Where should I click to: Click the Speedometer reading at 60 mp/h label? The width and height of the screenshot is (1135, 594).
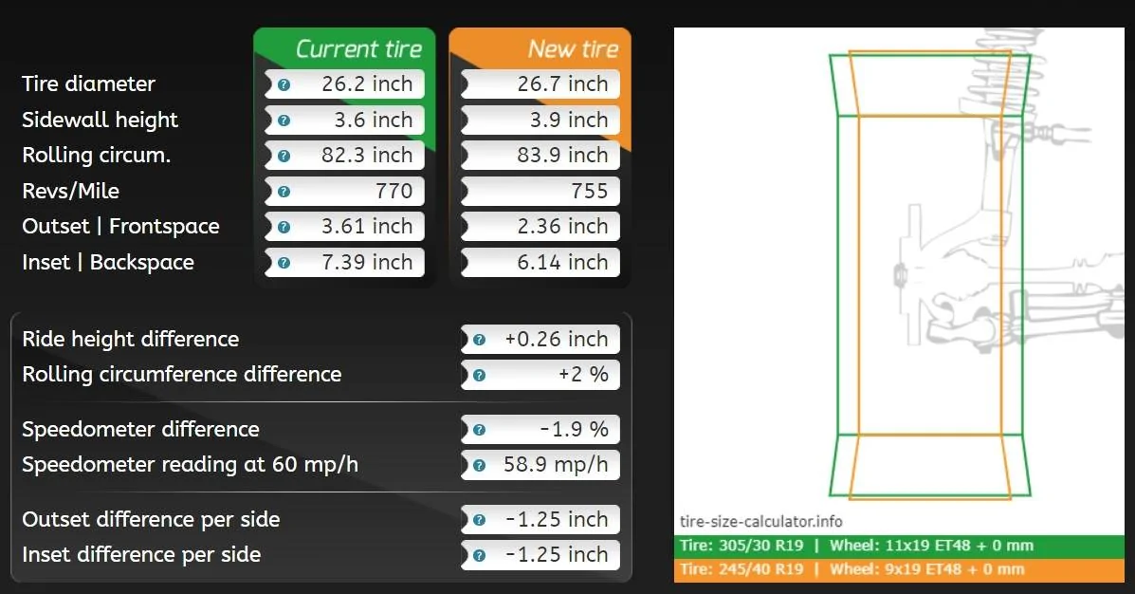[x=190, y=464]
